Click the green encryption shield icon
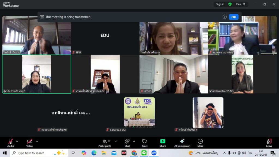 point(230,4)
